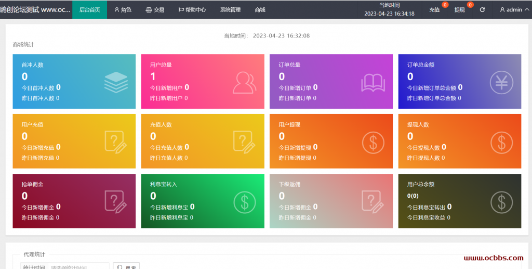Expand the admin user dropdown
This screenshot has height=269, width=532.
tap(514, 9)
